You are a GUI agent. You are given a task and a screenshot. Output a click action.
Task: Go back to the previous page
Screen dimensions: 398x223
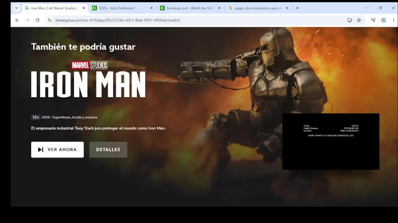(x=17, y=20)
